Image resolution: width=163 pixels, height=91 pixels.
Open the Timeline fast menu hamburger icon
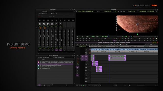77,44
